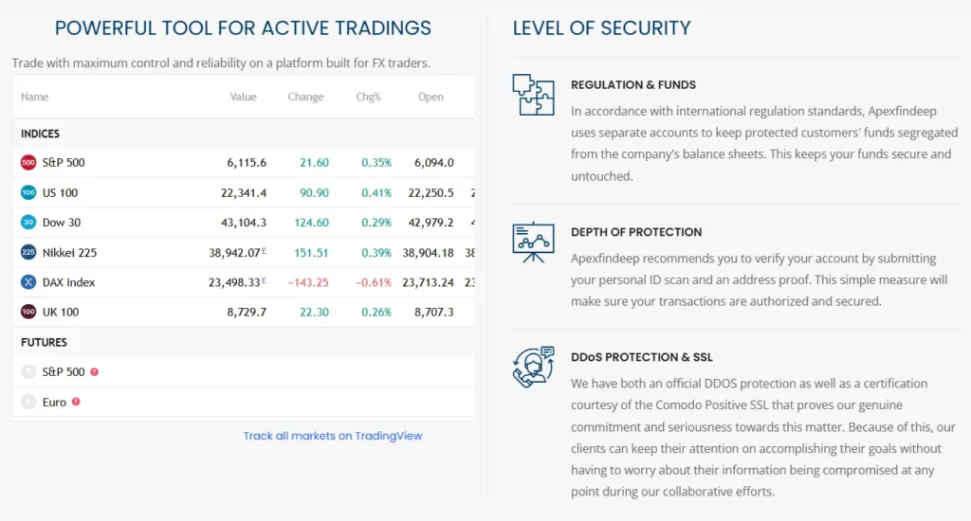Select the Euro futures row
Viewport: 971px width, 521px height.
[x=54, y=403]
